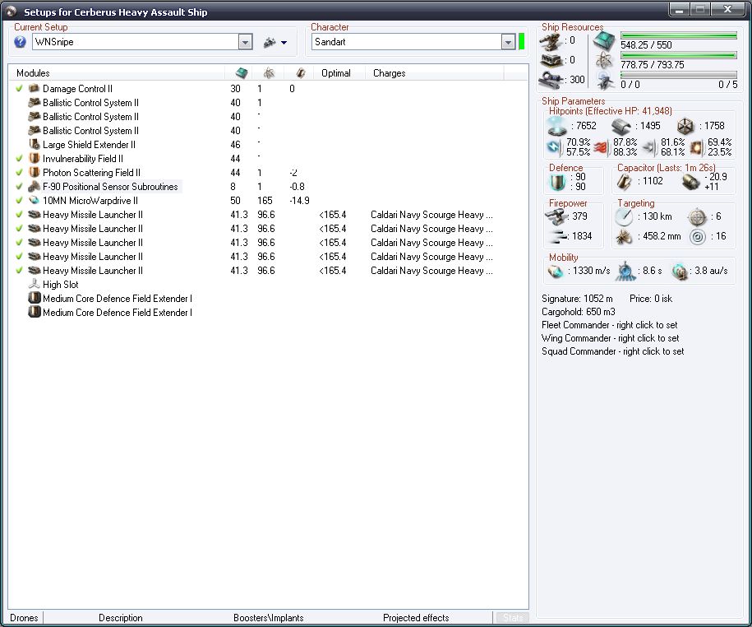The image size is (752, 627).
Task: Click the CPU column header icon
Action: pos(242,73)
